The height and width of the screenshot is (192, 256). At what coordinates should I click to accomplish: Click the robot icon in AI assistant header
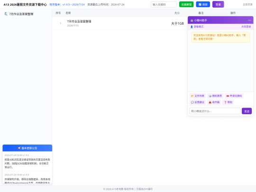point(192,20)
